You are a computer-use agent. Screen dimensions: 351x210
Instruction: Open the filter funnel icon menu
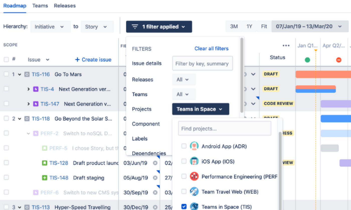click(135, 26)
